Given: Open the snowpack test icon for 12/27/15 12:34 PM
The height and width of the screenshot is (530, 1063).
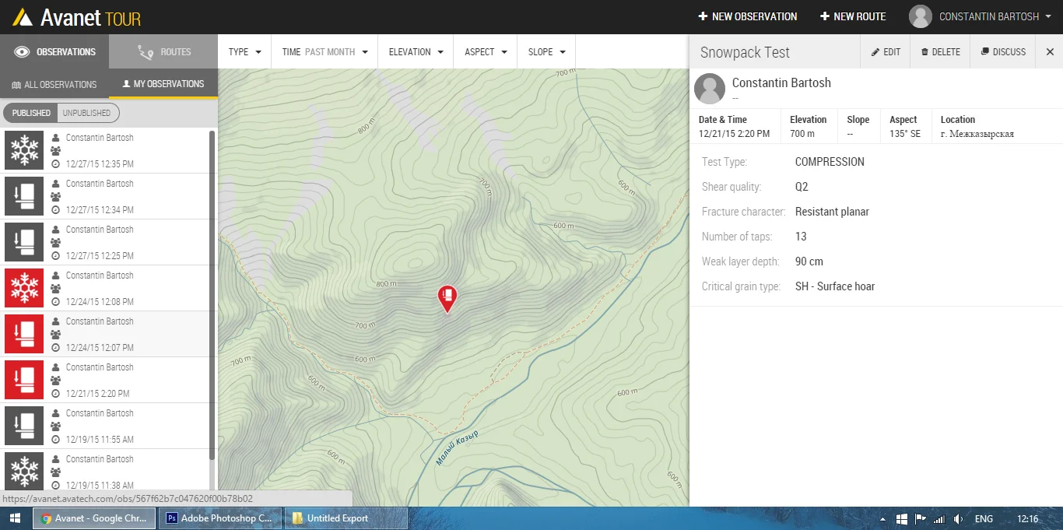Looking at the screenshot, I should [x=24, y=196].
